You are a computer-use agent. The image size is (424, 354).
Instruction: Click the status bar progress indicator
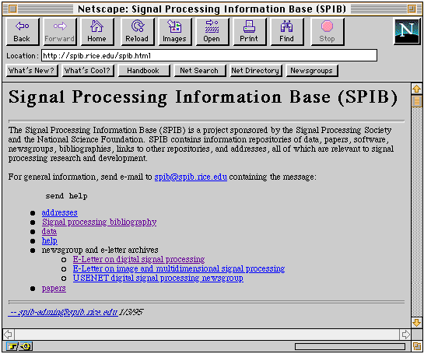350,346
